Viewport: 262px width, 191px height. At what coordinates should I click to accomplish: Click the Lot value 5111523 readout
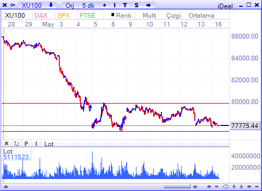(x=16, y=157)
